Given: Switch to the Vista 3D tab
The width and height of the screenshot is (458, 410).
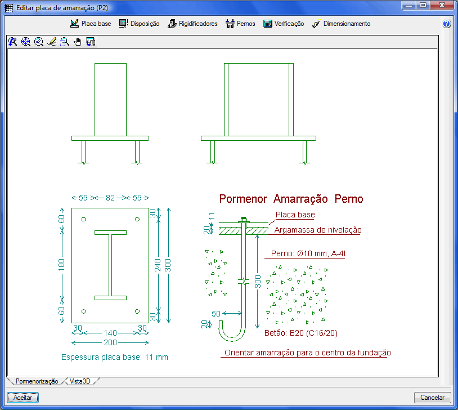Looking at the screenshot, I should 80,381.
